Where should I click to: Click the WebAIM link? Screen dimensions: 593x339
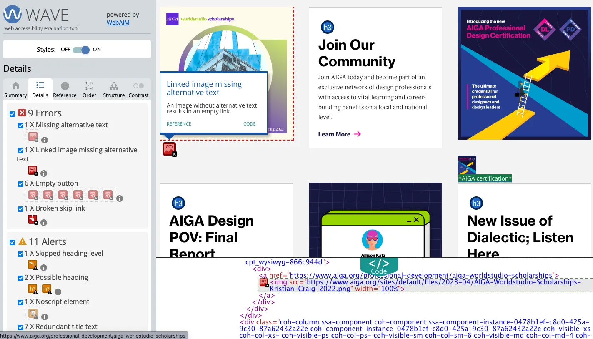(x=118, y=23)
